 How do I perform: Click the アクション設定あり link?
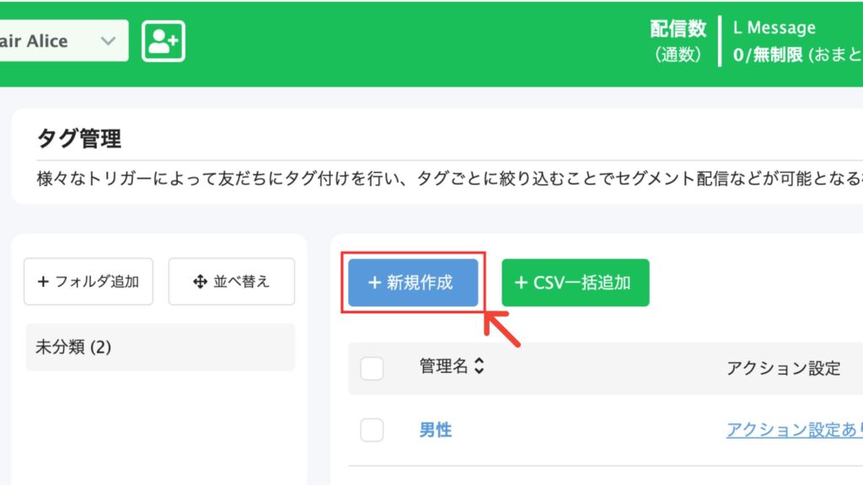[x=794, y=430]
